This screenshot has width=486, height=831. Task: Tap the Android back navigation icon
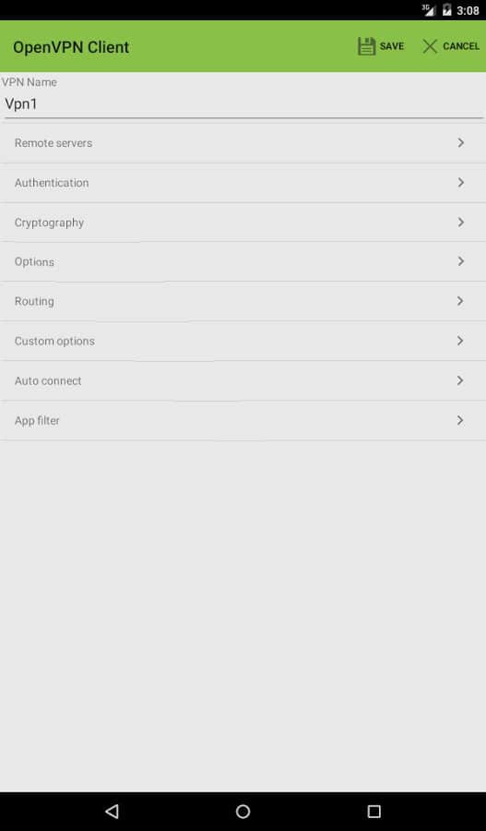pyautogui.click(x=112, y=811)
